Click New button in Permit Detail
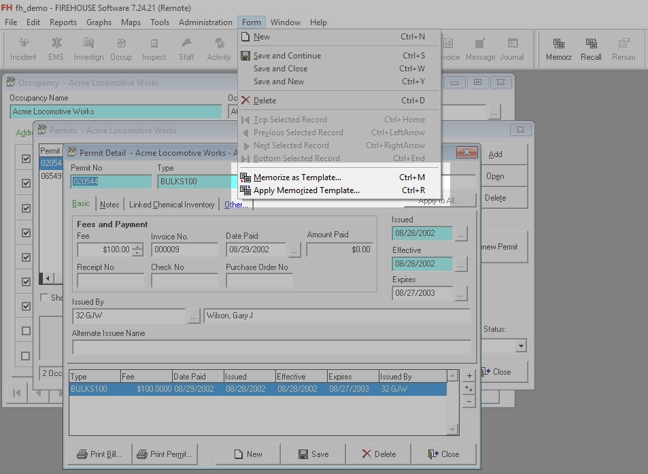Screen dimensions: 648x474 pos(248,454)
